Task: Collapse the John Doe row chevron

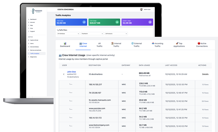Action: point(64,74)
